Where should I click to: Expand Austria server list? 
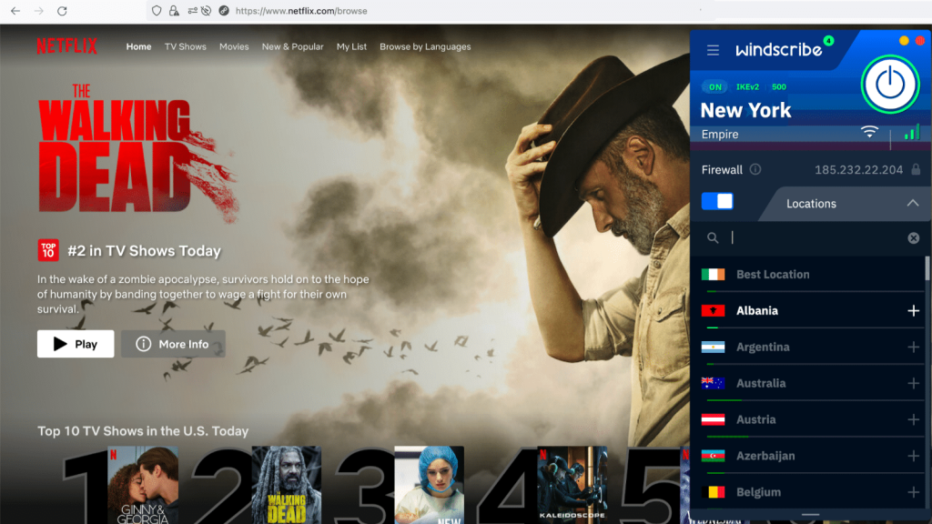click(x=914, y=419)
